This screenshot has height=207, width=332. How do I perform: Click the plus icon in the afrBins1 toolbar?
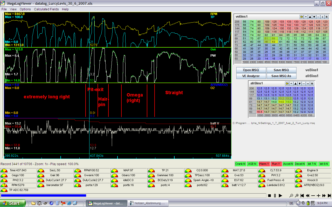tap(308, 84)
